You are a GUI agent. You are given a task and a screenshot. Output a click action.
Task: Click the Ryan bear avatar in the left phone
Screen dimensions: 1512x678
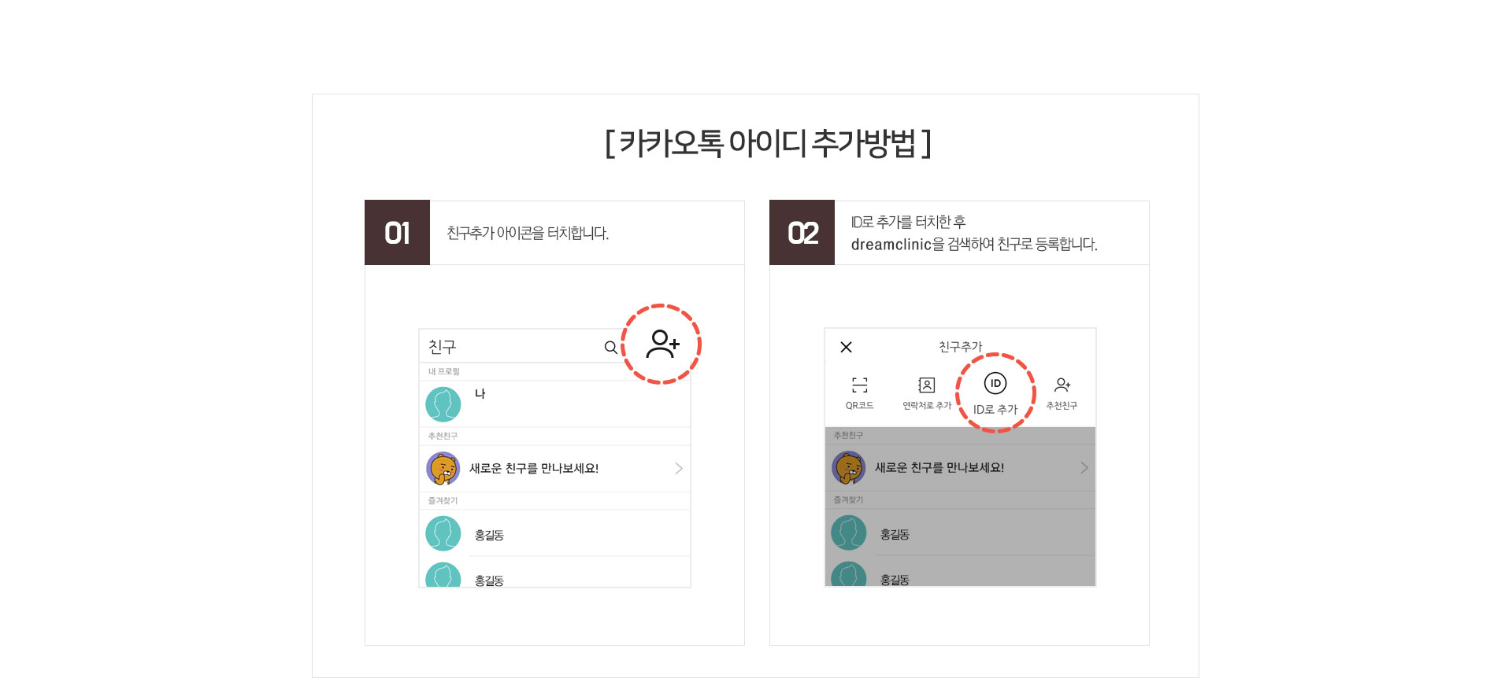point(443,469)
